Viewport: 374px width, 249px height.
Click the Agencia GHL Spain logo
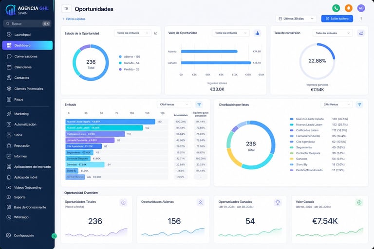pos(27,10)
